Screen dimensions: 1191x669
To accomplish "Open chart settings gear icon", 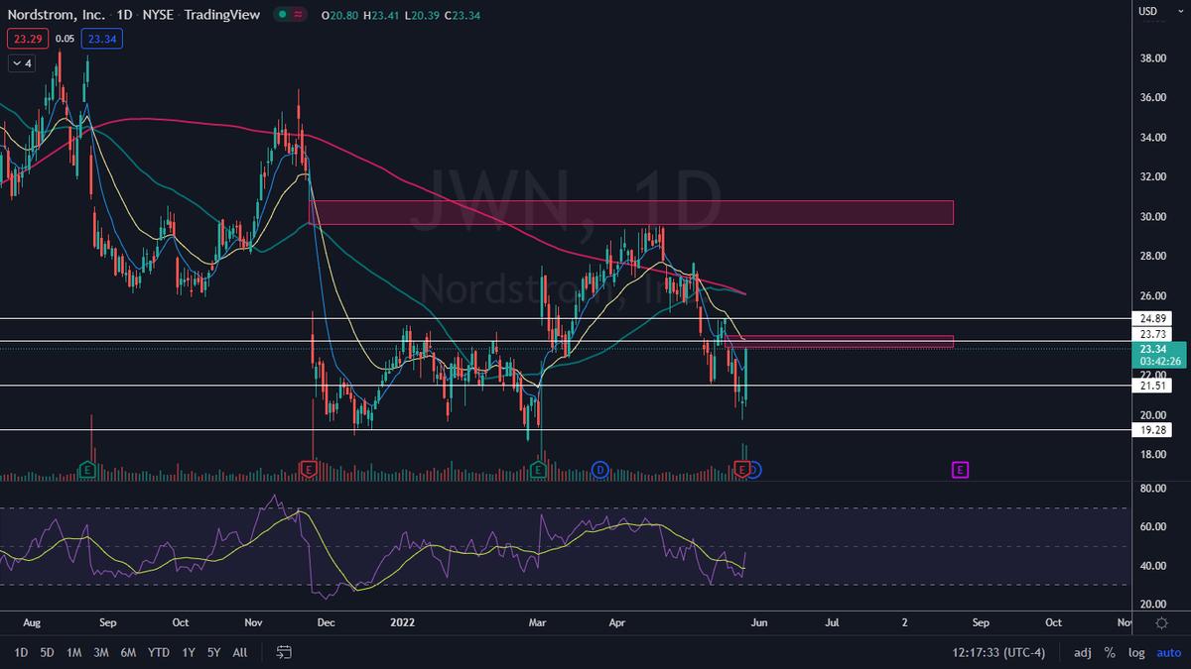I will pyautogui.click(x=1162, y=622).
